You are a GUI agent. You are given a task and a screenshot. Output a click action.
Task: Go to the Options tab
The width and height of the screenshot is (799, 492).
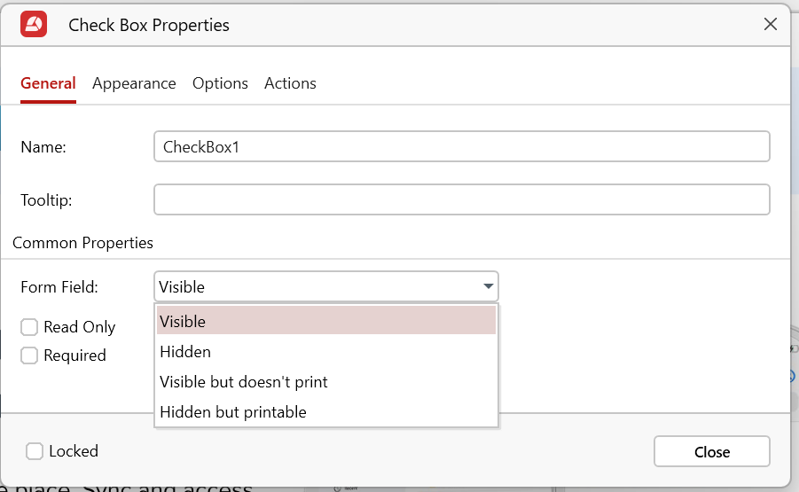point(220,83)
